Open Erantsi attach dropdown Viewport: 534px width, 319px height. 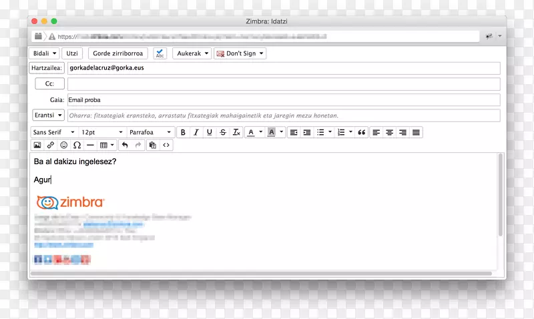pyautogui.click(x=48, y=115)
